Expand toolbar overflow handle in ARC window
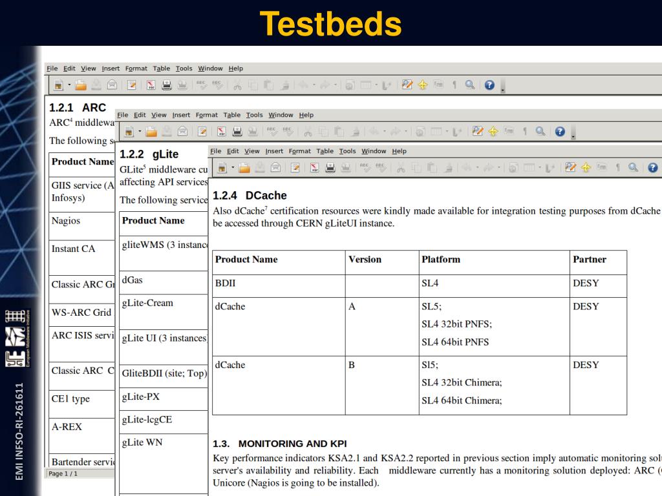 point(502,86)
